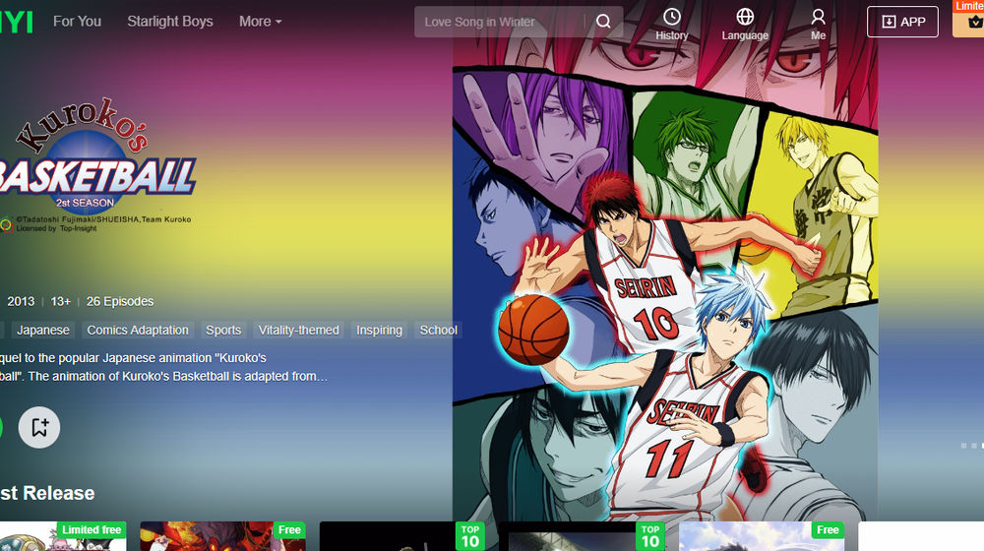
Task: Open the Me profile icon
Action: (x=818, y=17)
